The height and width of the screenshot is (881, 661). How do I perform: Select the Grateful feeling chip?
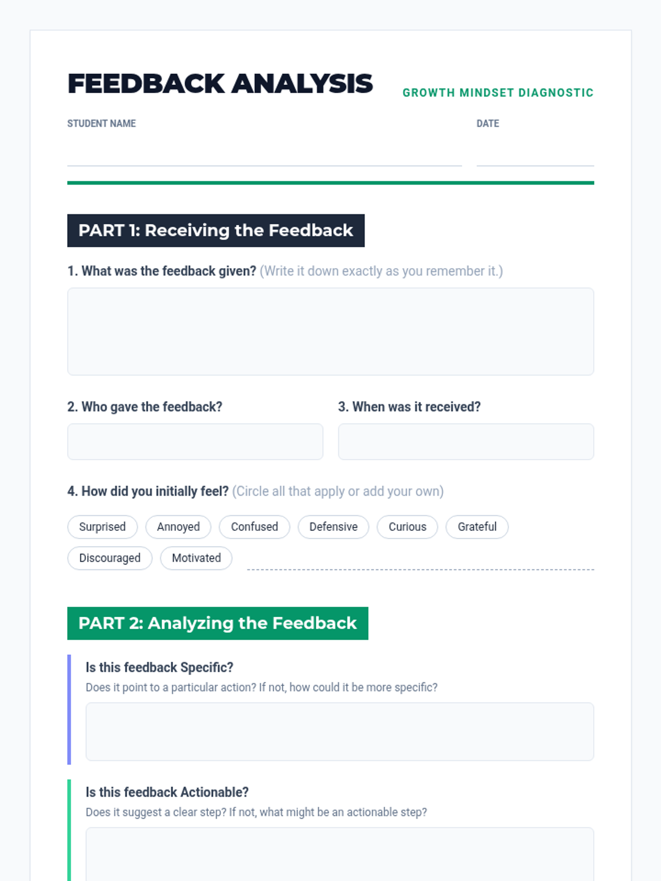477,527
